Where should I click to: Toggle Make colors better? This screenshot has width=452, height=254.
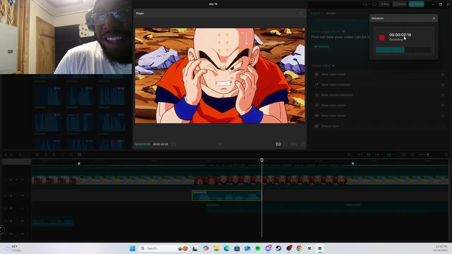pyautogui.click(x=443, y=74)
